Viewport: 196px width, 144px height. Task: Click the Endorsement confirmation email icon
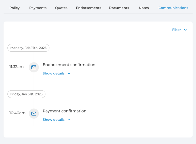(34, 67)
